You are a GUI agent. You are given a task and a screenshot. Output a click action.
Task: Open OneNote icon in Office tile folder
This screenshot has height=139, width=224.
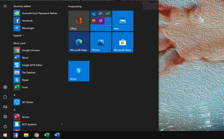101,21
